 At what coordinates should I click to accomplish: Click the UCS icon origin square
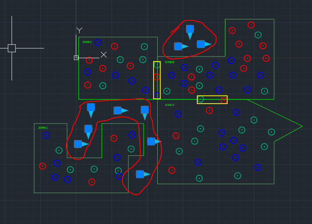coord(76,58)
